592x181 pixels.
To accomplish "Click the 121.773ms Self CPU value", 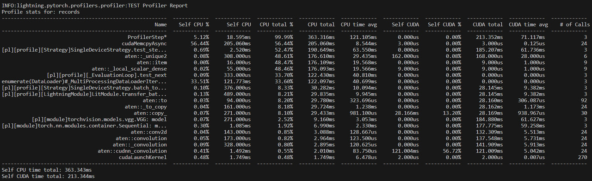I will click(x=238, y=81).
